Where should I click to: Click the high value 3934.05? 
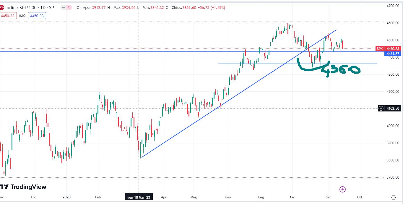click(129, 8)
